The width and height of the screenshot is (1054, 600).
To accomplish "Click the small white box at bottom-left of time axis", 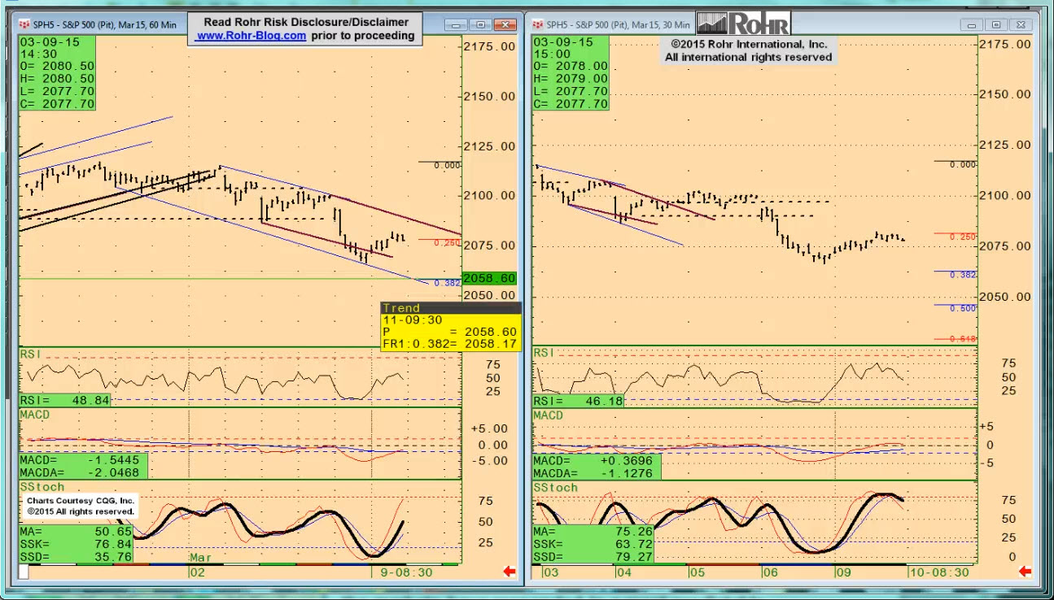I will pyautogui.click(x=24, y=572).
